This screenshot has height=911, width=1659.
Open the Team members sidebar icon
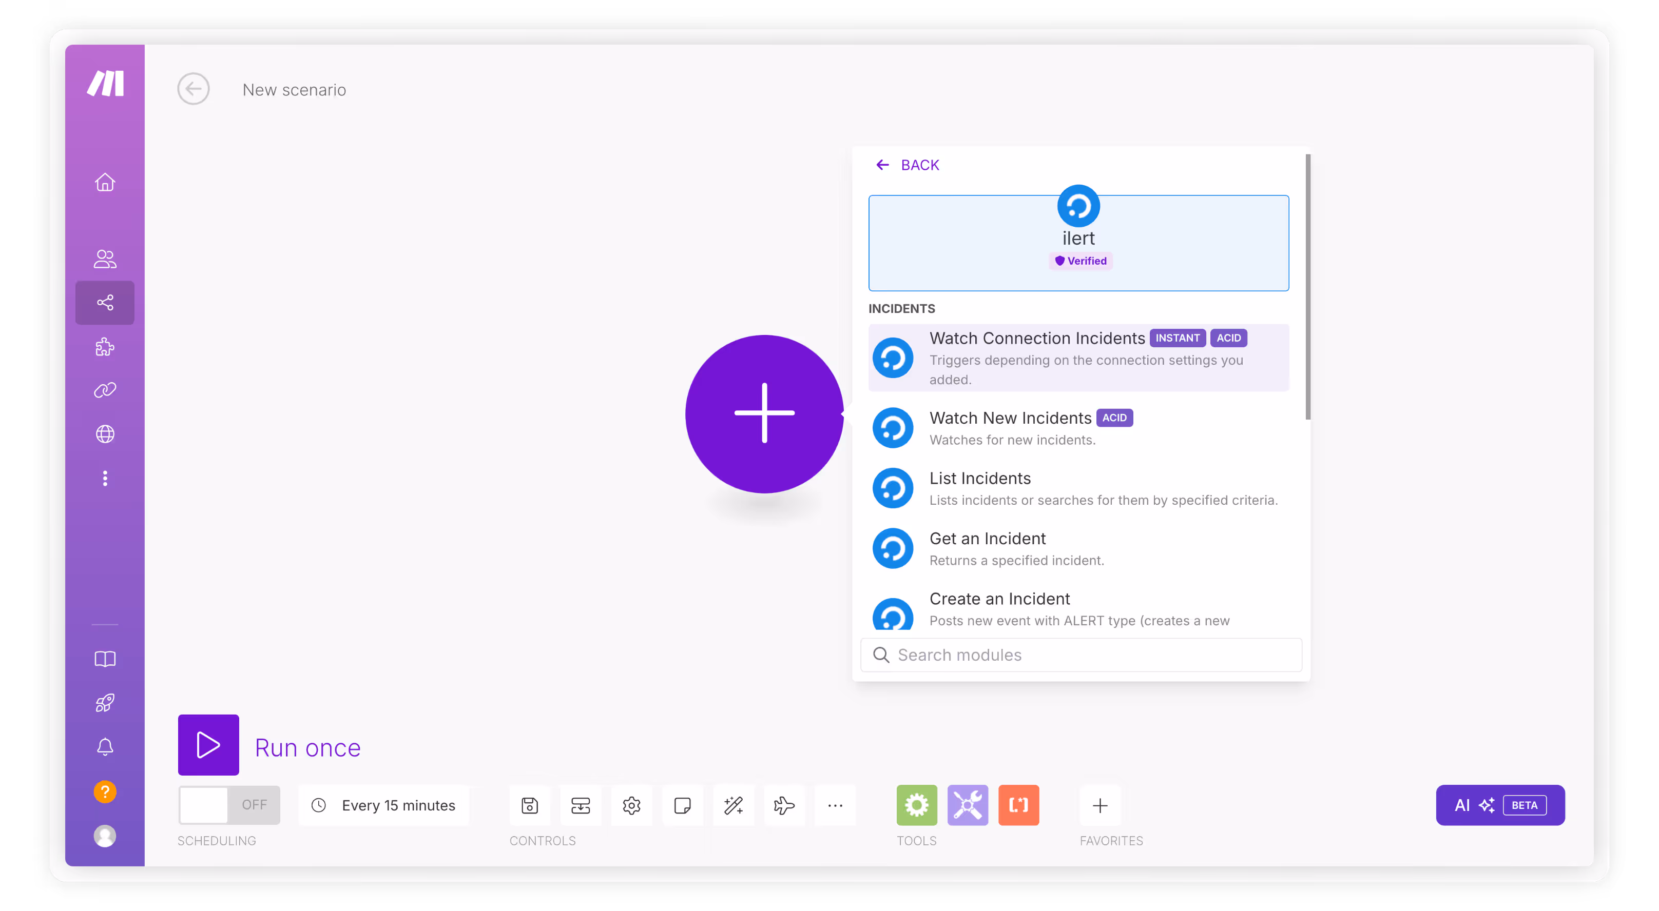tap(105, 259)
